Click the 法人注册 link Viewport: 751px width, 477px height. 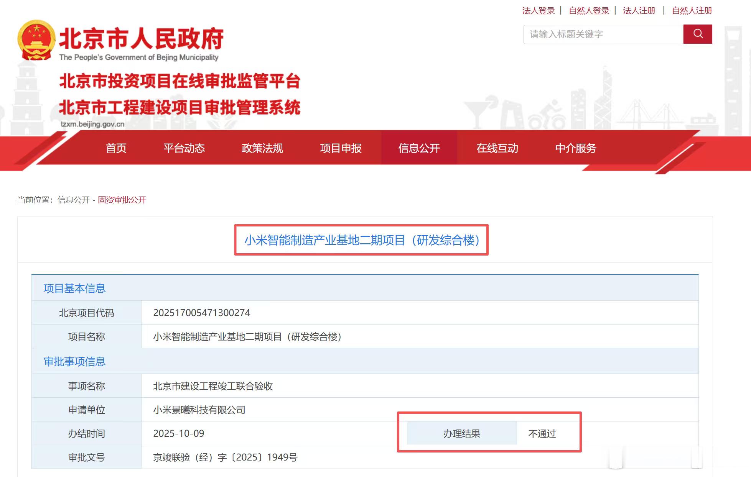pyautogui.click(x=639, y=11)
